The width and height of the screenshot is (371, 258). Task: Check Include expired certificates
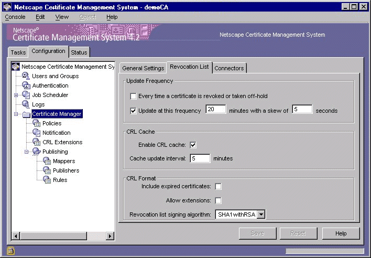218,187
